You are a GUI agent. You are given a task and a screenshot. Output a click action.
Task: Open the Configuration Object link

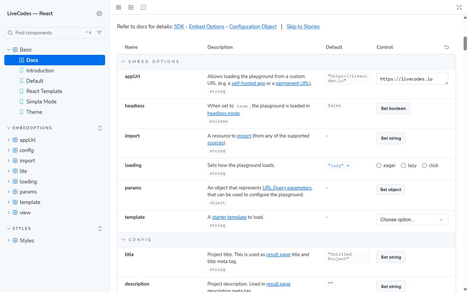(x=253, y=27)
